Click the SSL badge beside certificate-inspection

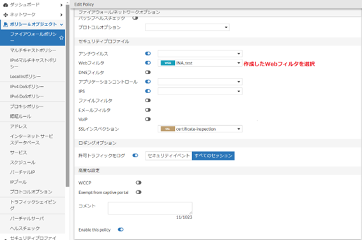pos(168,129)
